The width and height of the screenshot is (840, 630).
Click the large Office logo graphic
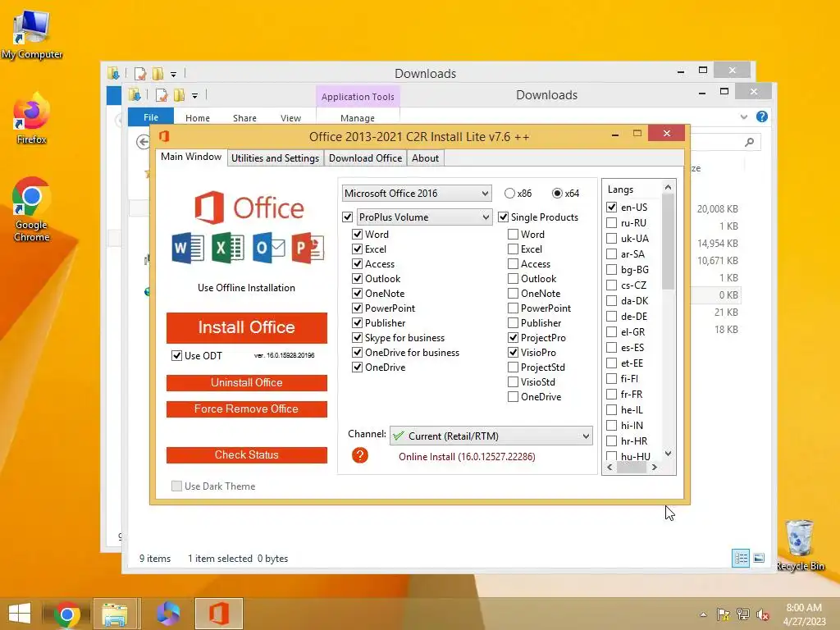pyautogui.click(x=249, y=208)
